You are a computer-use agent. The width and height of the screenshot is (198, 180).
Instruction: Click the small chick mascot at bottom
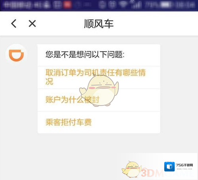tap(131, 169)
